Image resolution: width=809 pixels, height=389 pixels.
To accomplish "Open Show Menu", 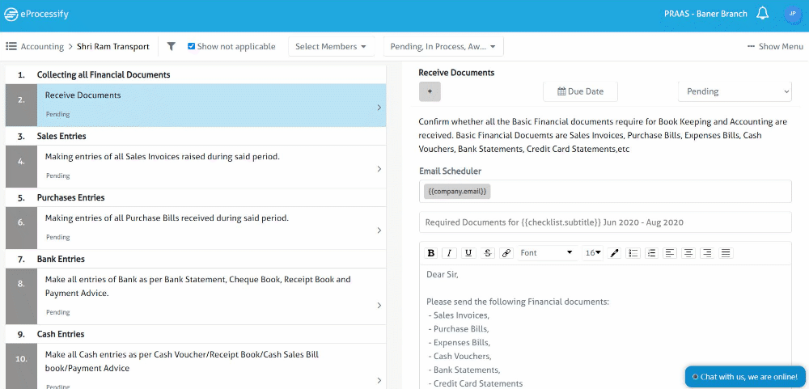I will 775,46.
